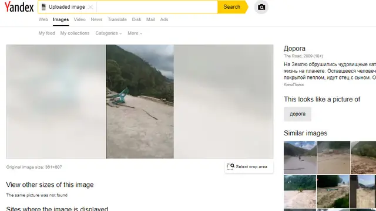Click 'The same picture was not found' text
Image resolution: width=376 pixels, height=211 pixels.
(x=36, y=195)
